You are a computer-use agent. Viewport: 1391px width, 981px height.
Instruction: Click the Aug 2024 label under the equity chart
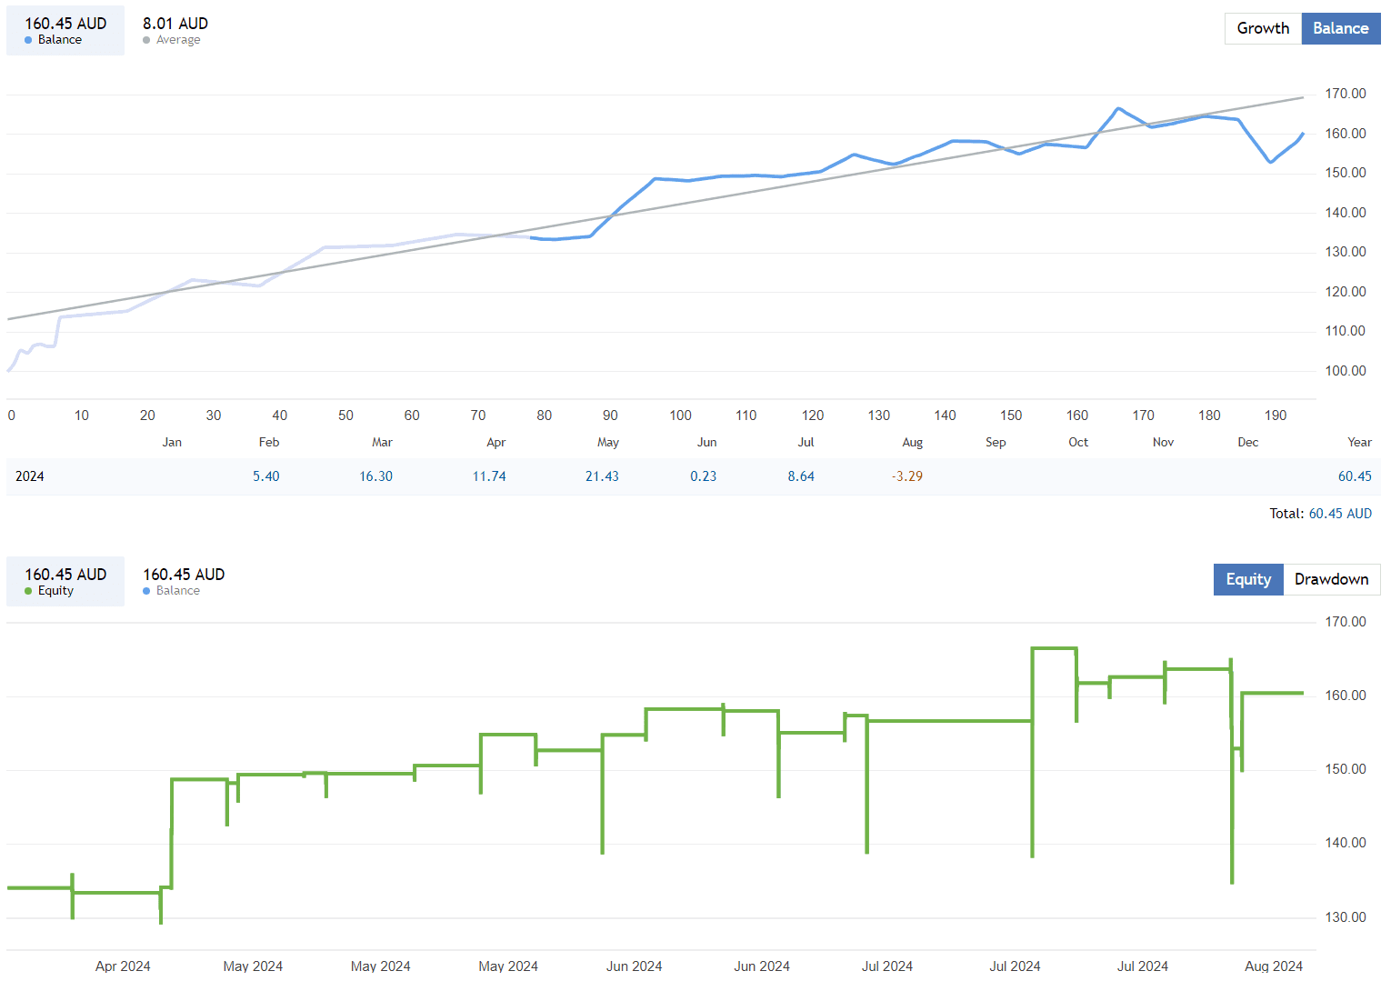coord(1275,966)
